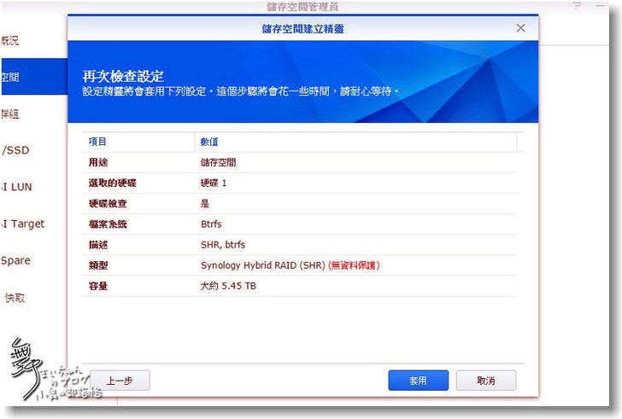Click the 取消 (Cancel) button

(x=485, y=381)
